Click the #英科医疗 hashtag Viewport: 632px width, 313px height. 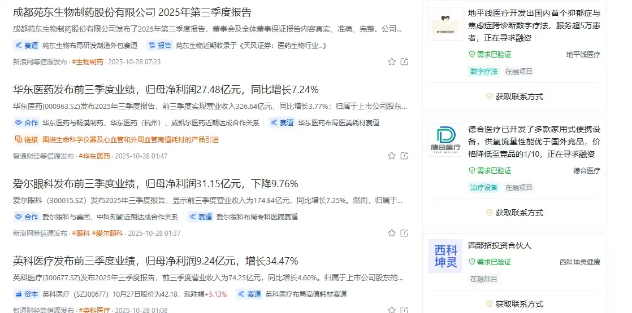pyautogui.click(x=94, y=310)
